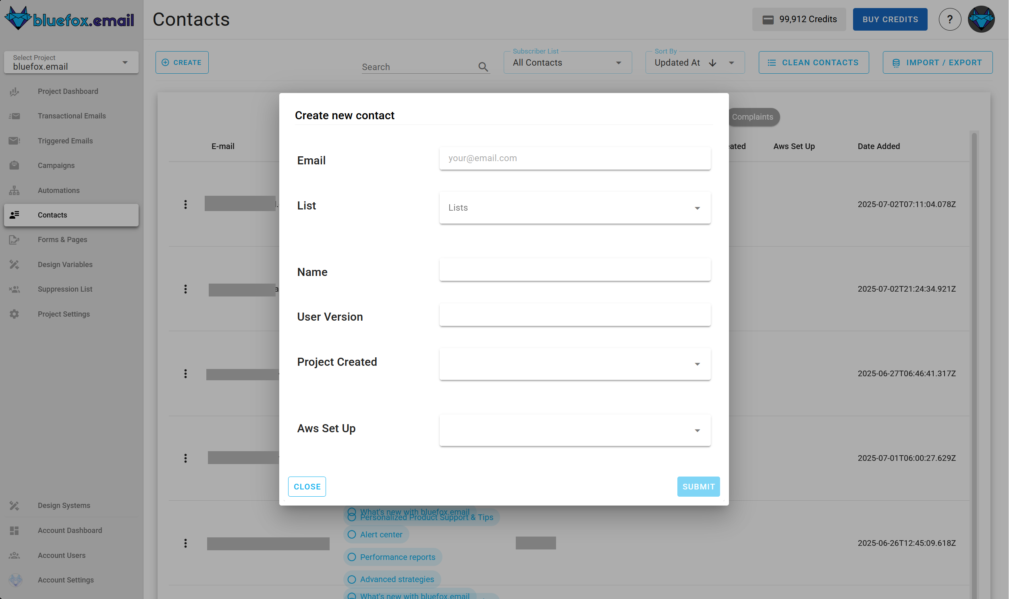Click the Design Systems brush icon
The width and height of the screenshot is (1009, 599).
click(14, 506)
